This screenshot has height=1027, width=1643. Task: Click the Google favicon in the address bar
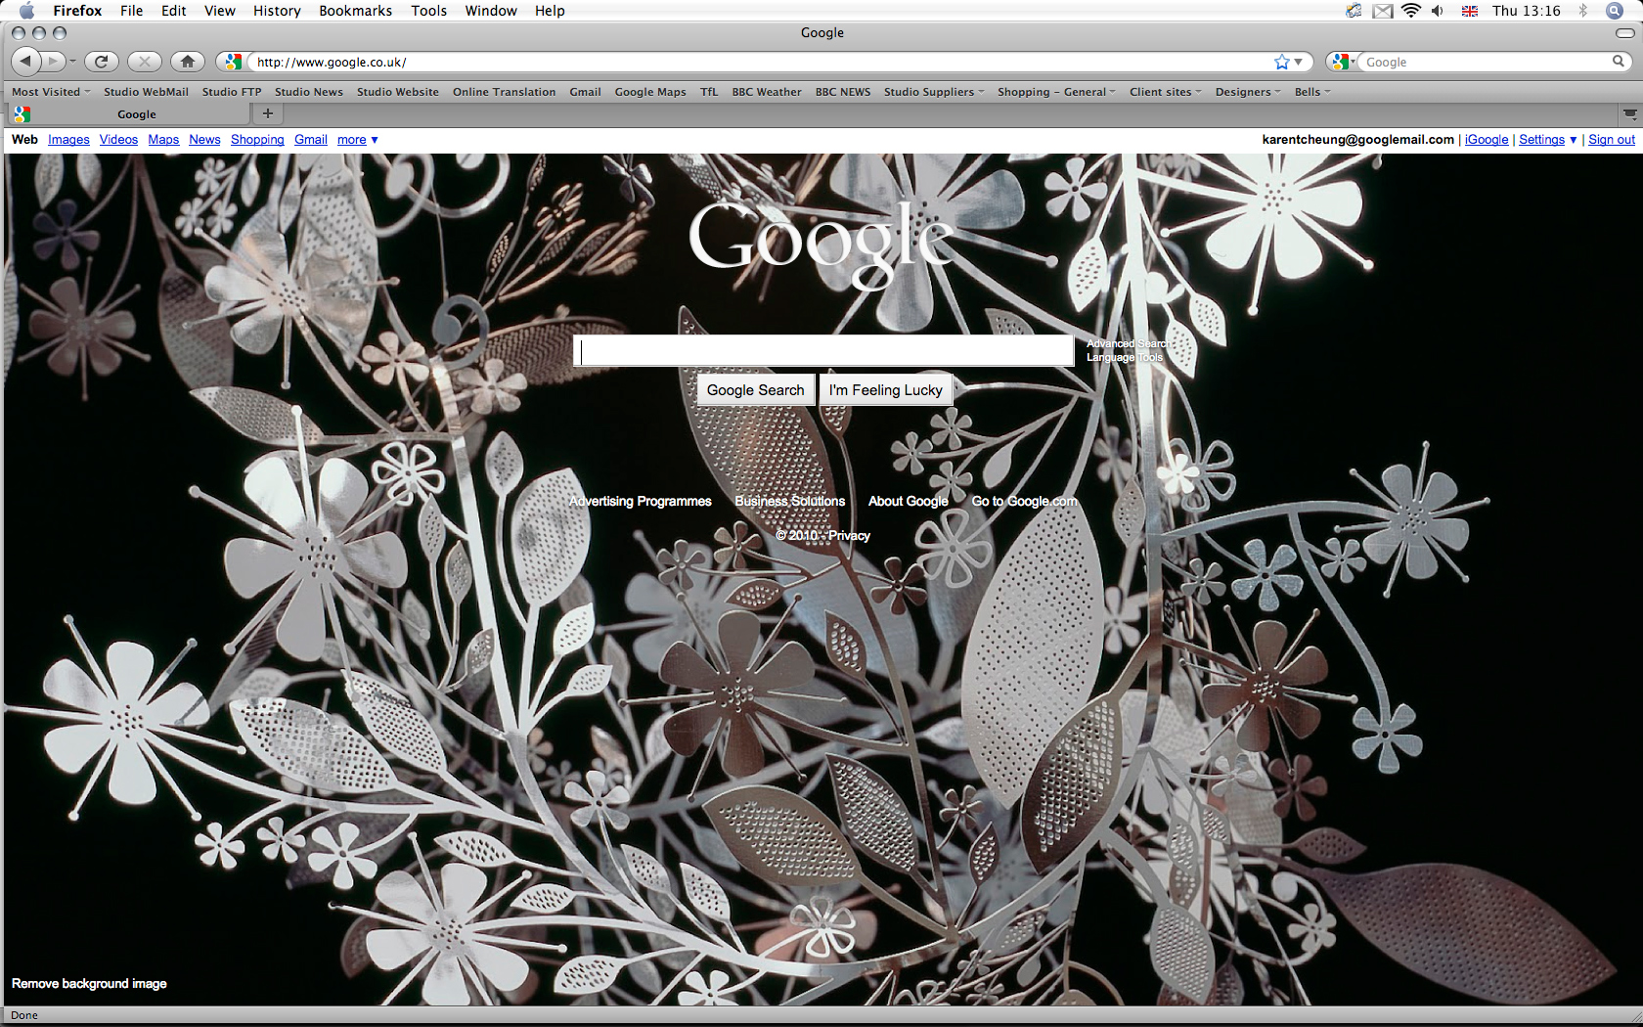pyautogui.click(x=233, y=62)
